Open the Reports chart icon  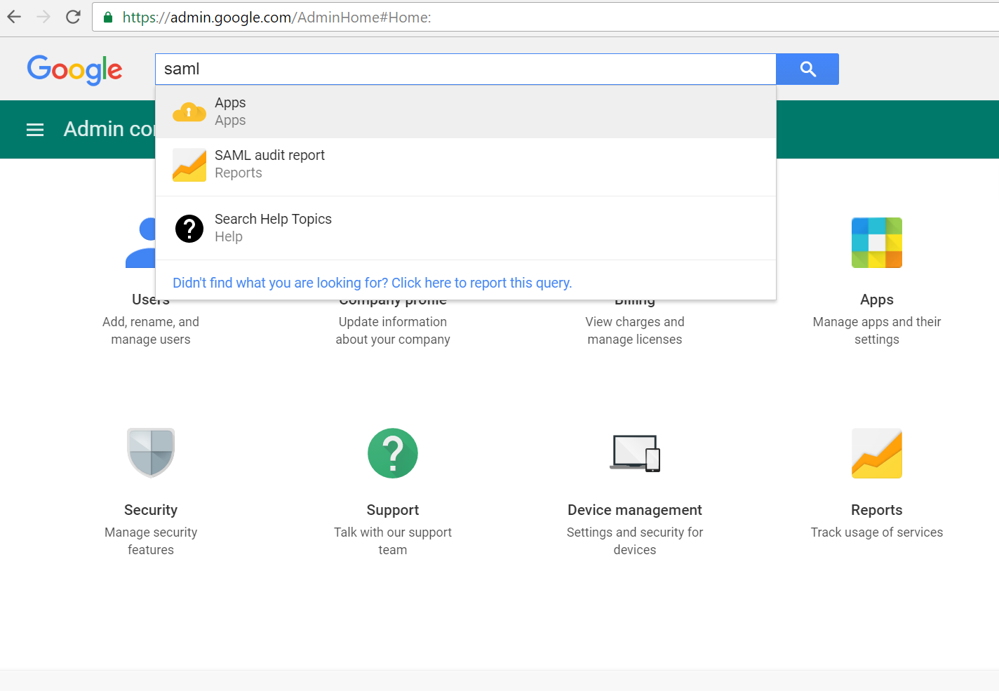pos(876,453)
